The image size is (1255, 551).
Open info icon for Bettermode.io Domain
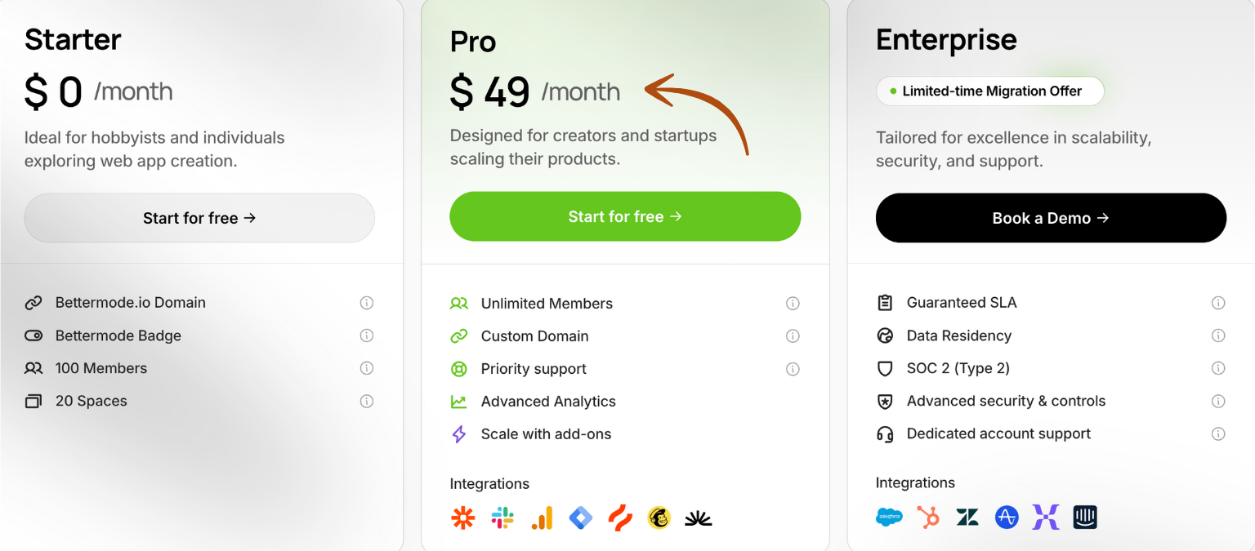pyautogui.click(x=367, y=303)
